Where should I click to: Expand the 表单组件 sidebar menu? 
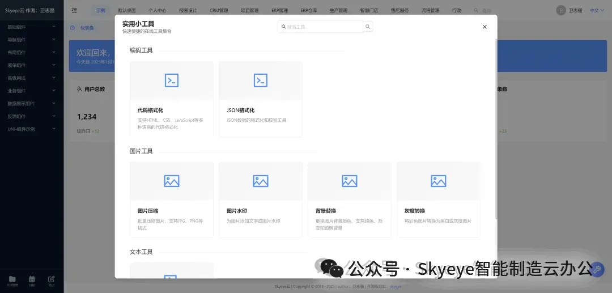(32, 65)
